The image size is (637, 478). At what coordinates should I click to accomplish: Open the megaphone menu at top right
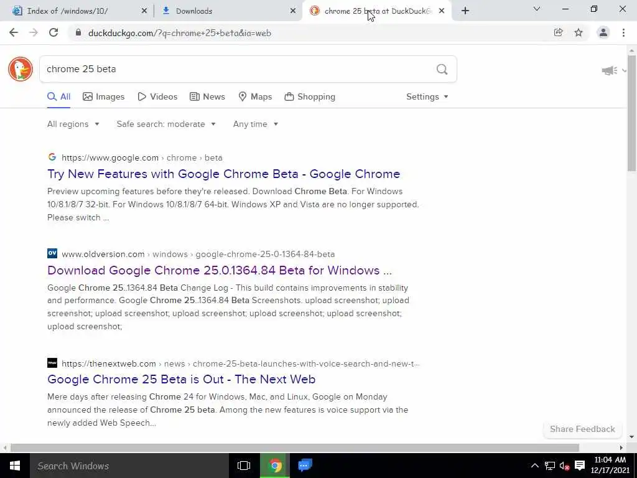613,71
